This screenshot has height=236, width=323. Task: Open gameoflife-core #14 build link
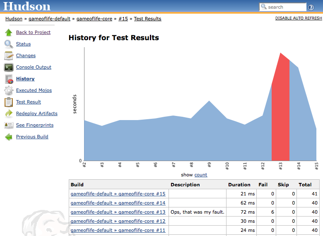coord(118,203)
